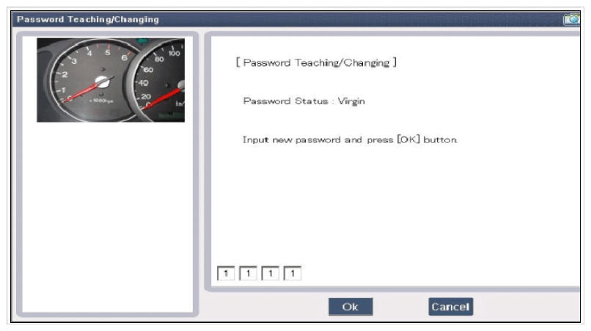The image size is (591, 331).
Task: Click the x1000rpm label on tachometer
Action: tap(100, 101)
